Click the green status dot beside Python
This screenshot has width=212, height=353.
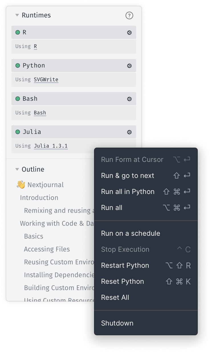point(18,66)
